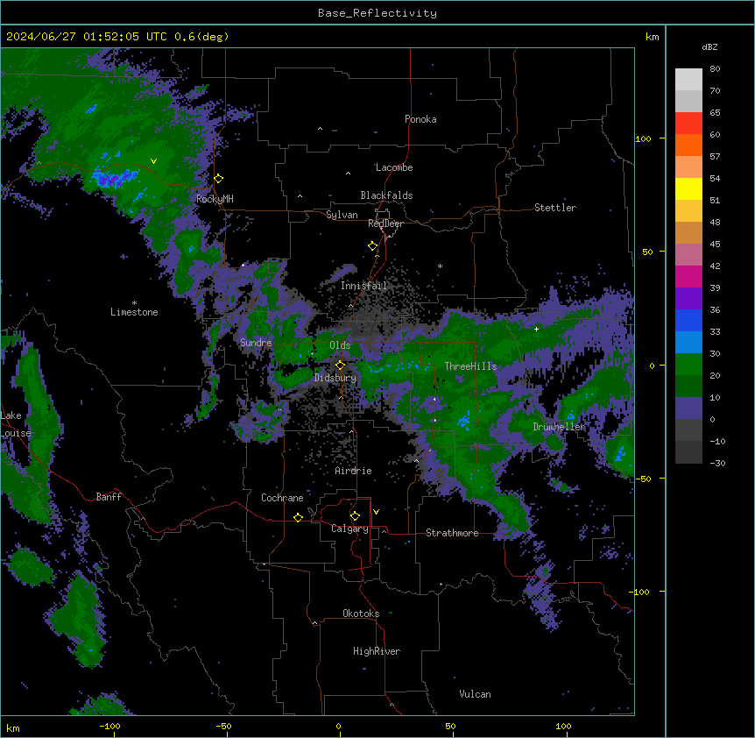Click the Banff label
The height and width of the screenshot is (738, 755).
(109, 497)
